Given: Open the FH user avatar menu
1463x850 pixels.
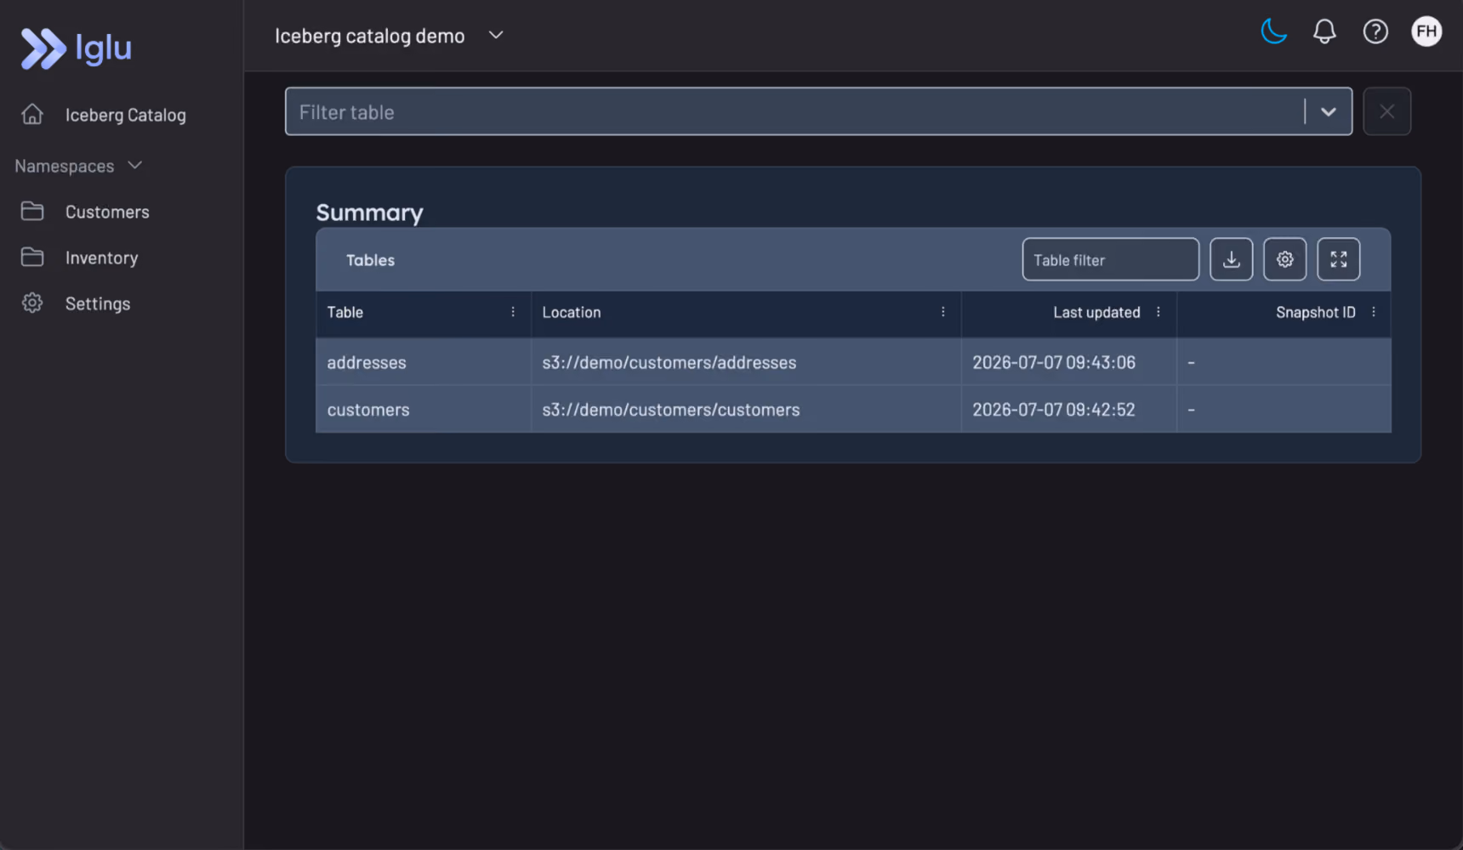Looking at the screenshot, I should coord(1426,31).
